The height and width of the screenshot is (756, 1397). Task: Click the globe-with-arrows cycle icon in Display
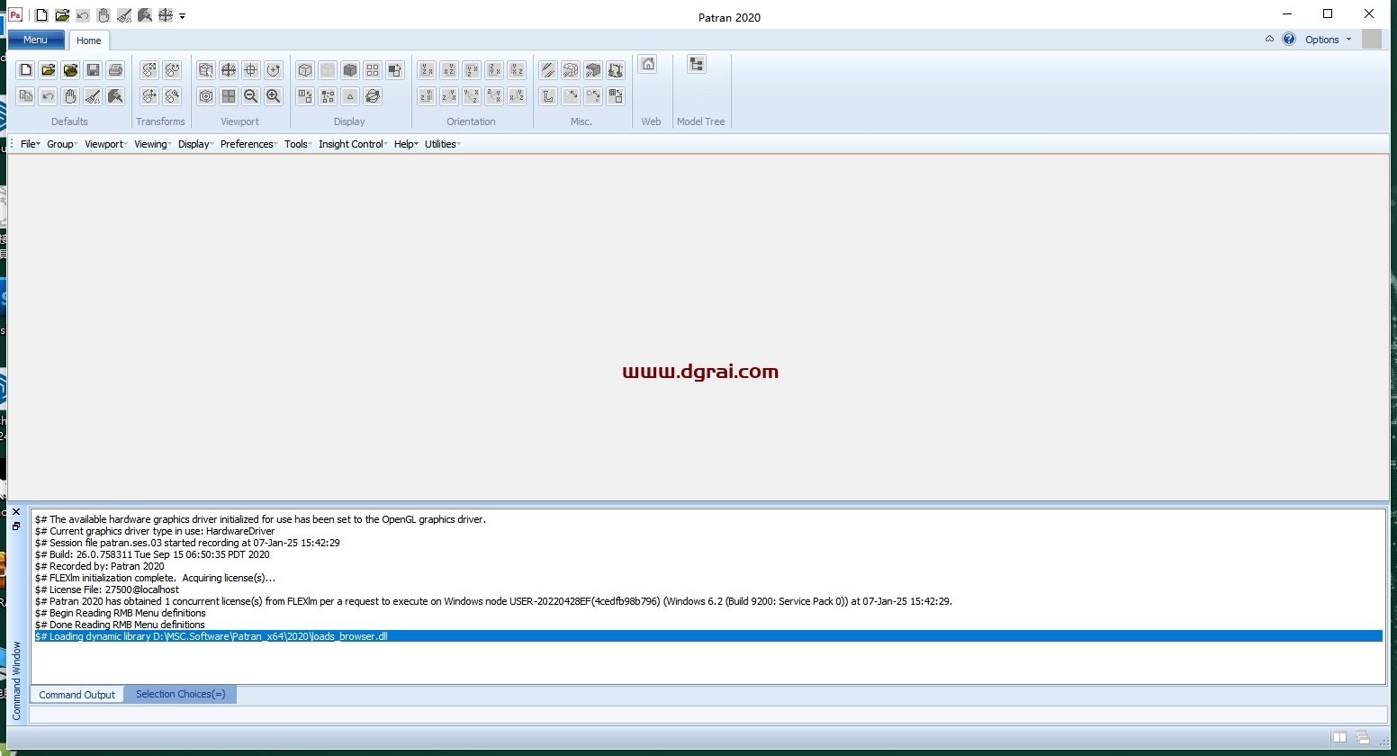[373, 95]
